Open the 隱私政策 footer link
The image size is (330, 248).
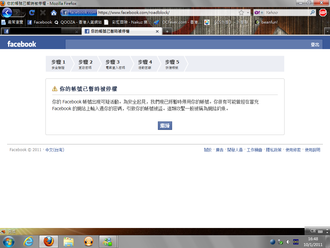click(274, 150)
